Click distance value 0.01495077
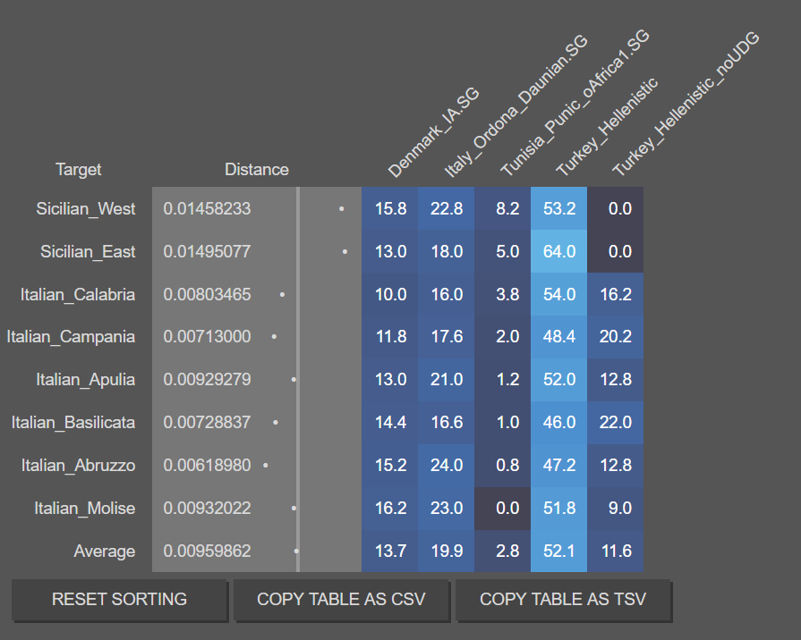The height and width of the screenshot is (640, 801). point(207,251)
